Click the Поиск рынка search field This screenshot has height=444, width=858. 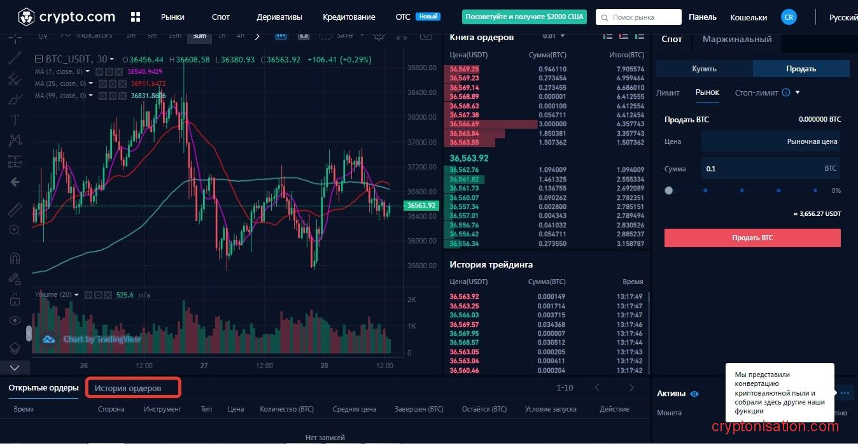tap(638, 17)
